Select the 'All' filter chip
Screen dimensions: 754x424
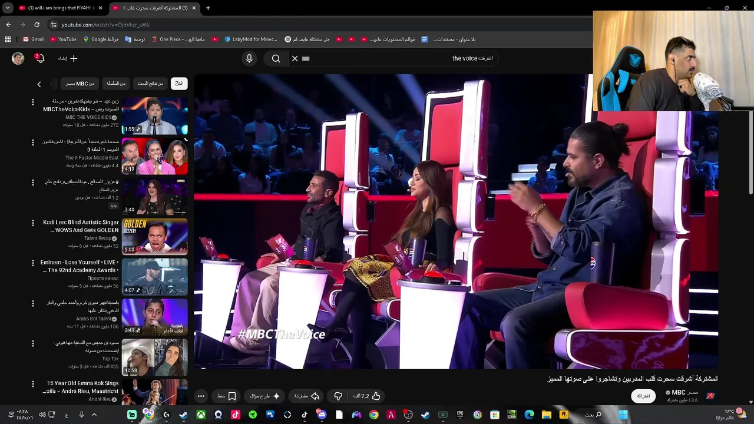click(x=179, y=84)
